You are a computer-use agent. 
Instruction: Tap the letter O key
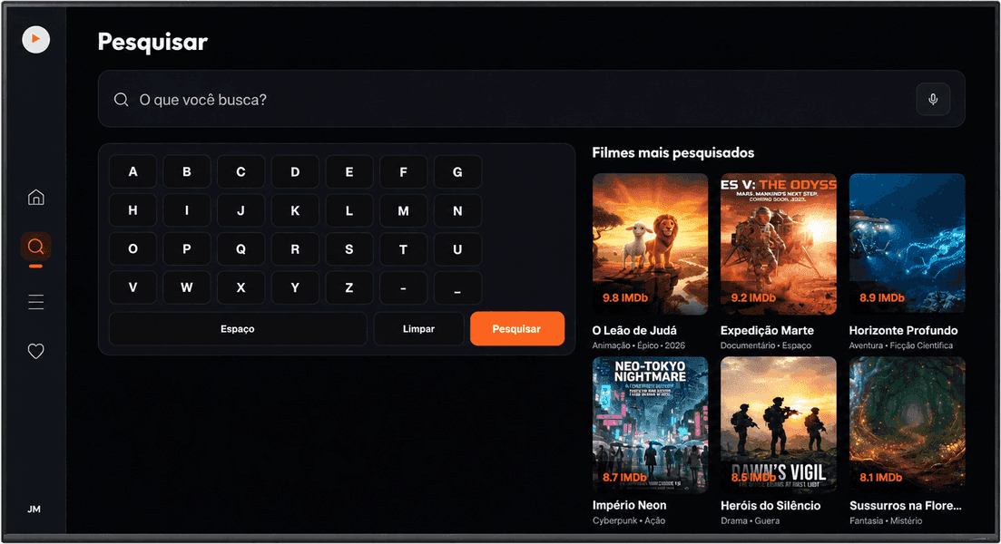click(x=132, y=248)
